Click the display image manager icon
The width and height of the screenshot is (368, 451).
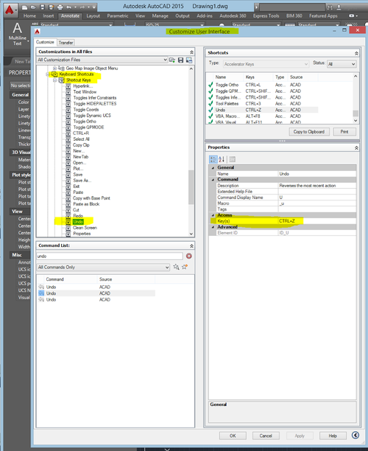(x=189, y=60)
